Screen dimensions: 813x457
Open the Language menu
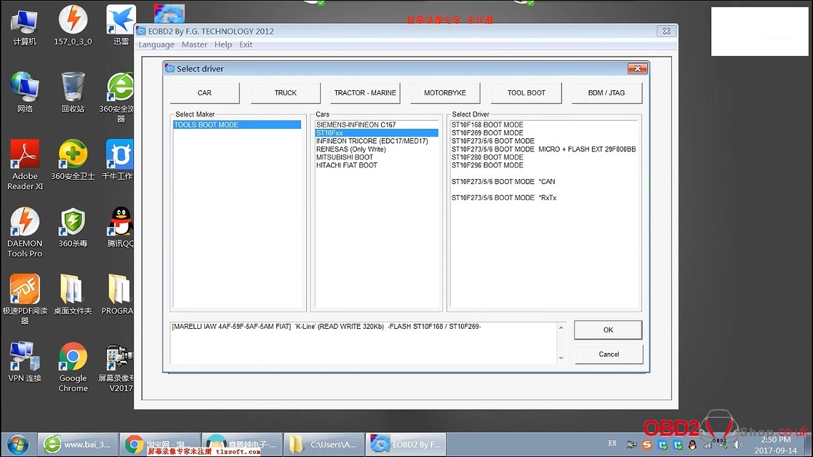156,44
